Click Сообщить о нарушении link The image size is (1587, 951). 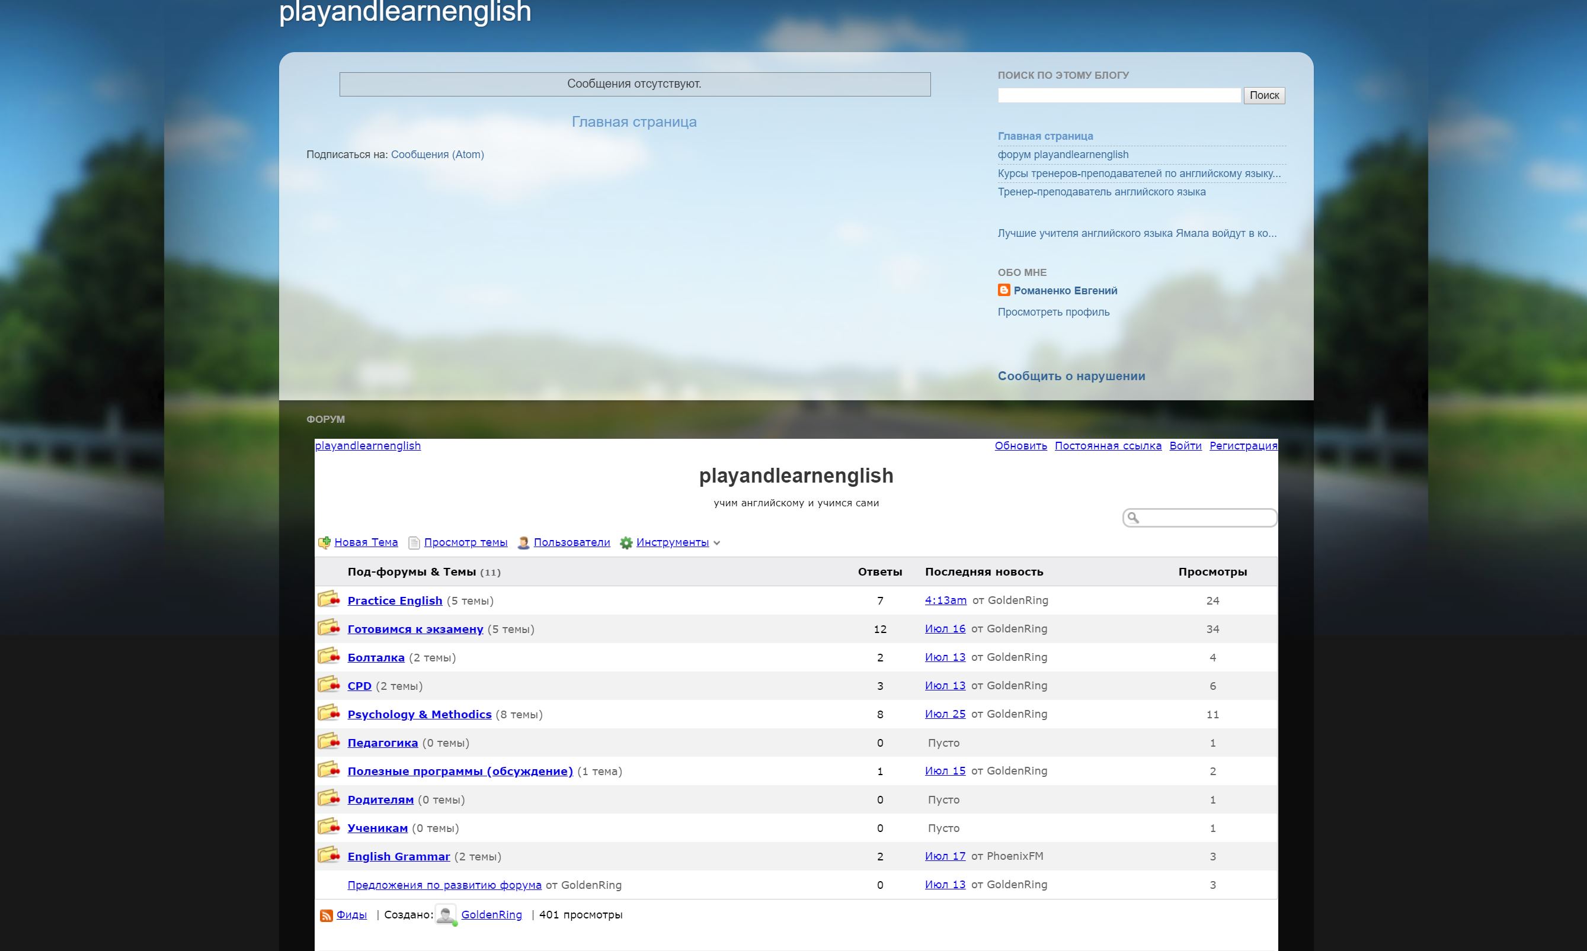1071,376
